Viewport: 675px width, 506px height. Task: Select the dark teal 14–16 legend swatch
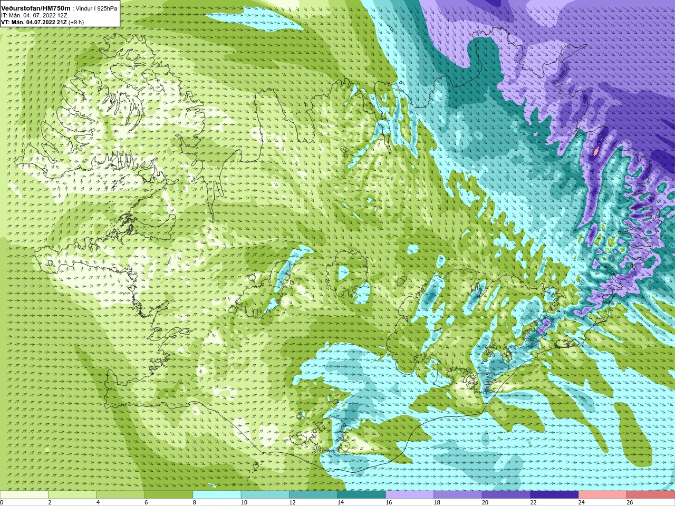tap(362, 494)
